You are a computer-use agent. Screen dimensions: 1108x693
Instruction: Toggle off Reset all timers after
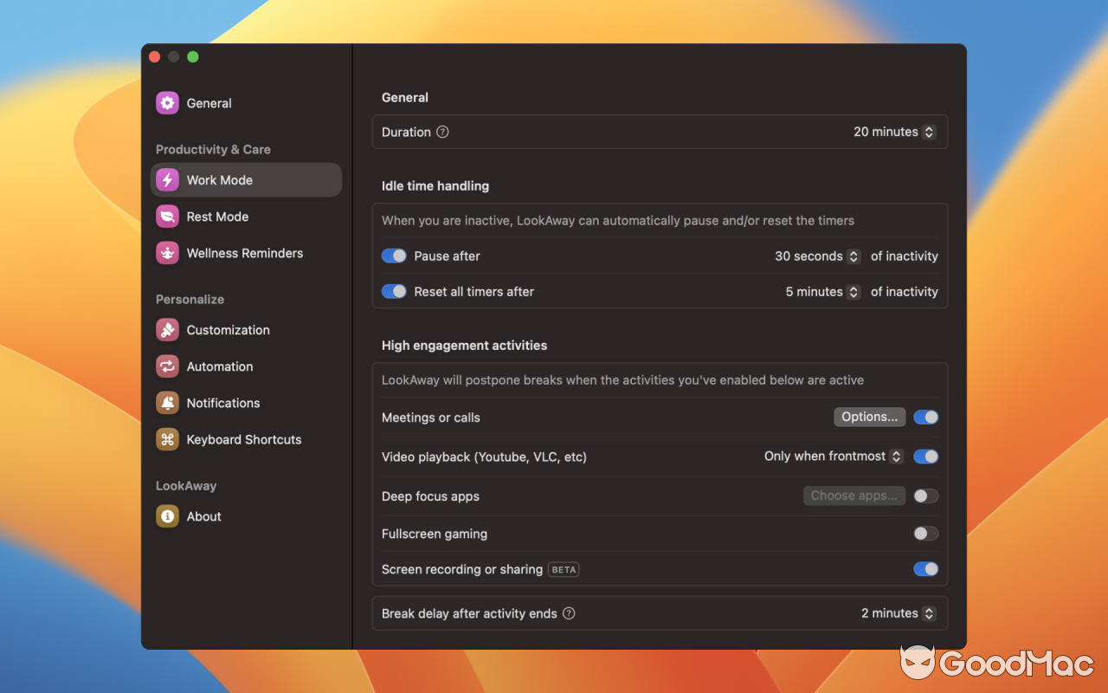coord(394,291)
